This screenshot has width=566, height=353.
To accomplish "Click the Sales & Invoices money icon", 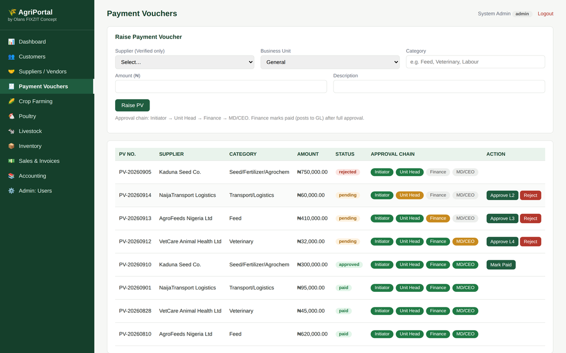I will (x=11, y=161).
